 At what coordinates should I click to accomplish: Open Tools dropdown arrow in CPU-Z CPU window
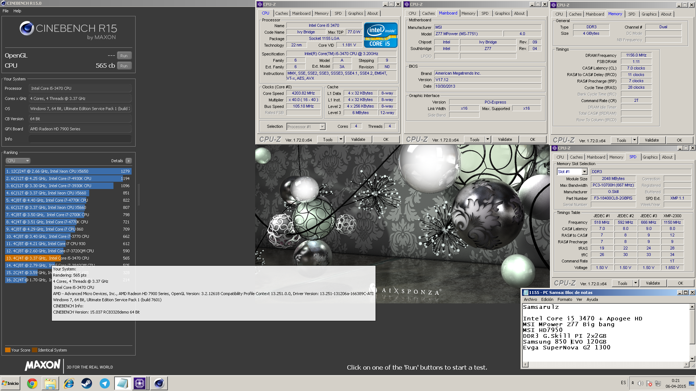[x=341, y=139]
